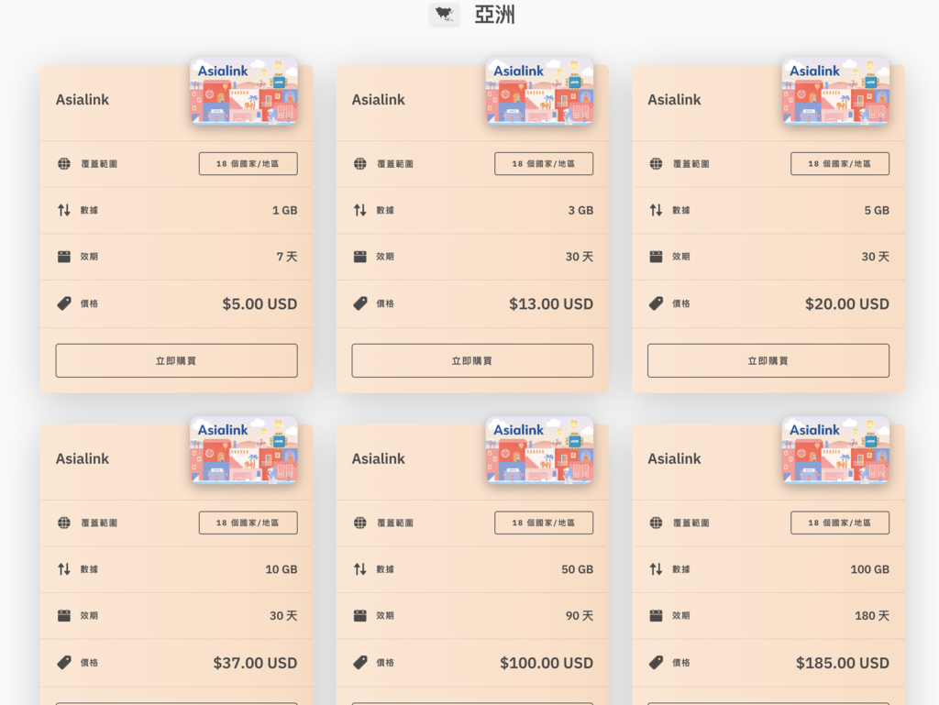Click the 100 GB data value
Image resolution: width=939 pixels, height=705 pixels.
[869, 569]
